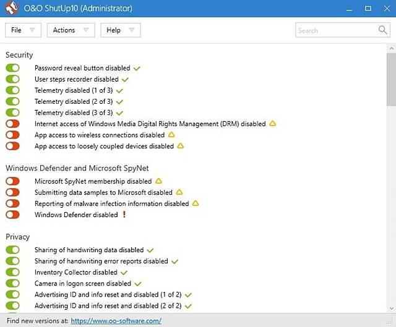396x327 pixels.
Task: Close the O&O ShutUp10 window
Action: pos(387,9)
